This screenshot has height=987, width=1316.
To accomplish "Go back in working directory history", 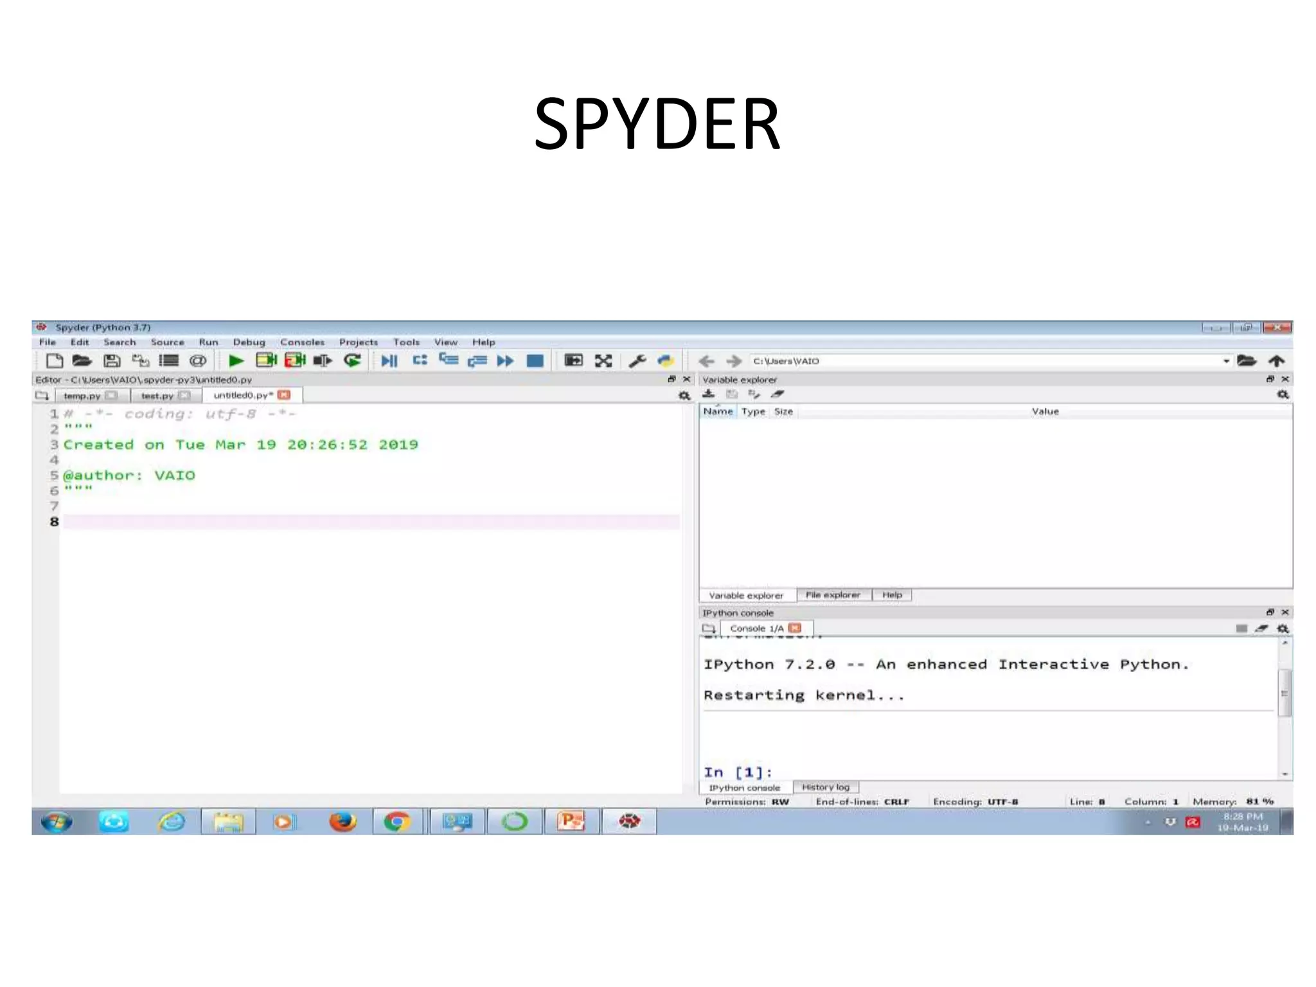I will pos(706,361).
